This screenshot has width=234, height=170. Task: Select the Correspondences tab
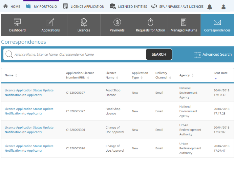click(x=217, y=25)
